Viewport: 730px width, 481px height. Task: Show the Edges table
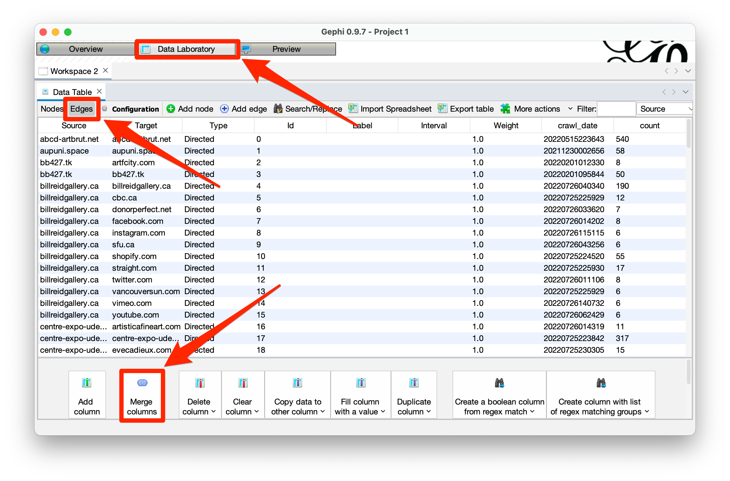click(81, 109)
